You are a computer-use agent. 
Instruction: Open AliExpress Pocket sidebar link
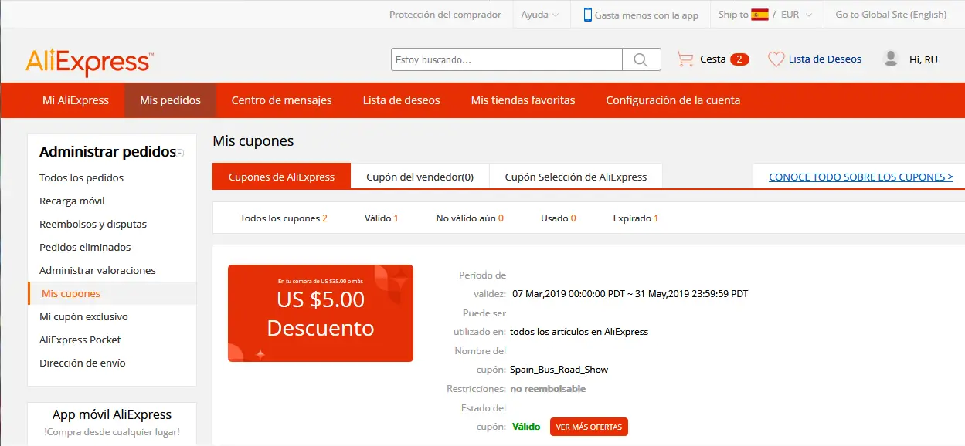(x=80, y=340)
